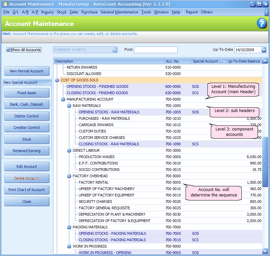Click the Fixed Asset special account button
The image size is (270, 256).
(x=27, y=93)
